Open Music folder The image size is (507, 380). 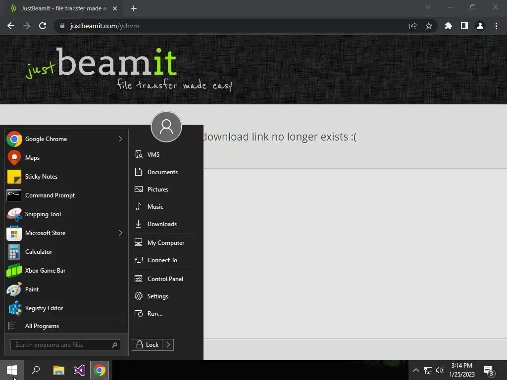(165, 206)
